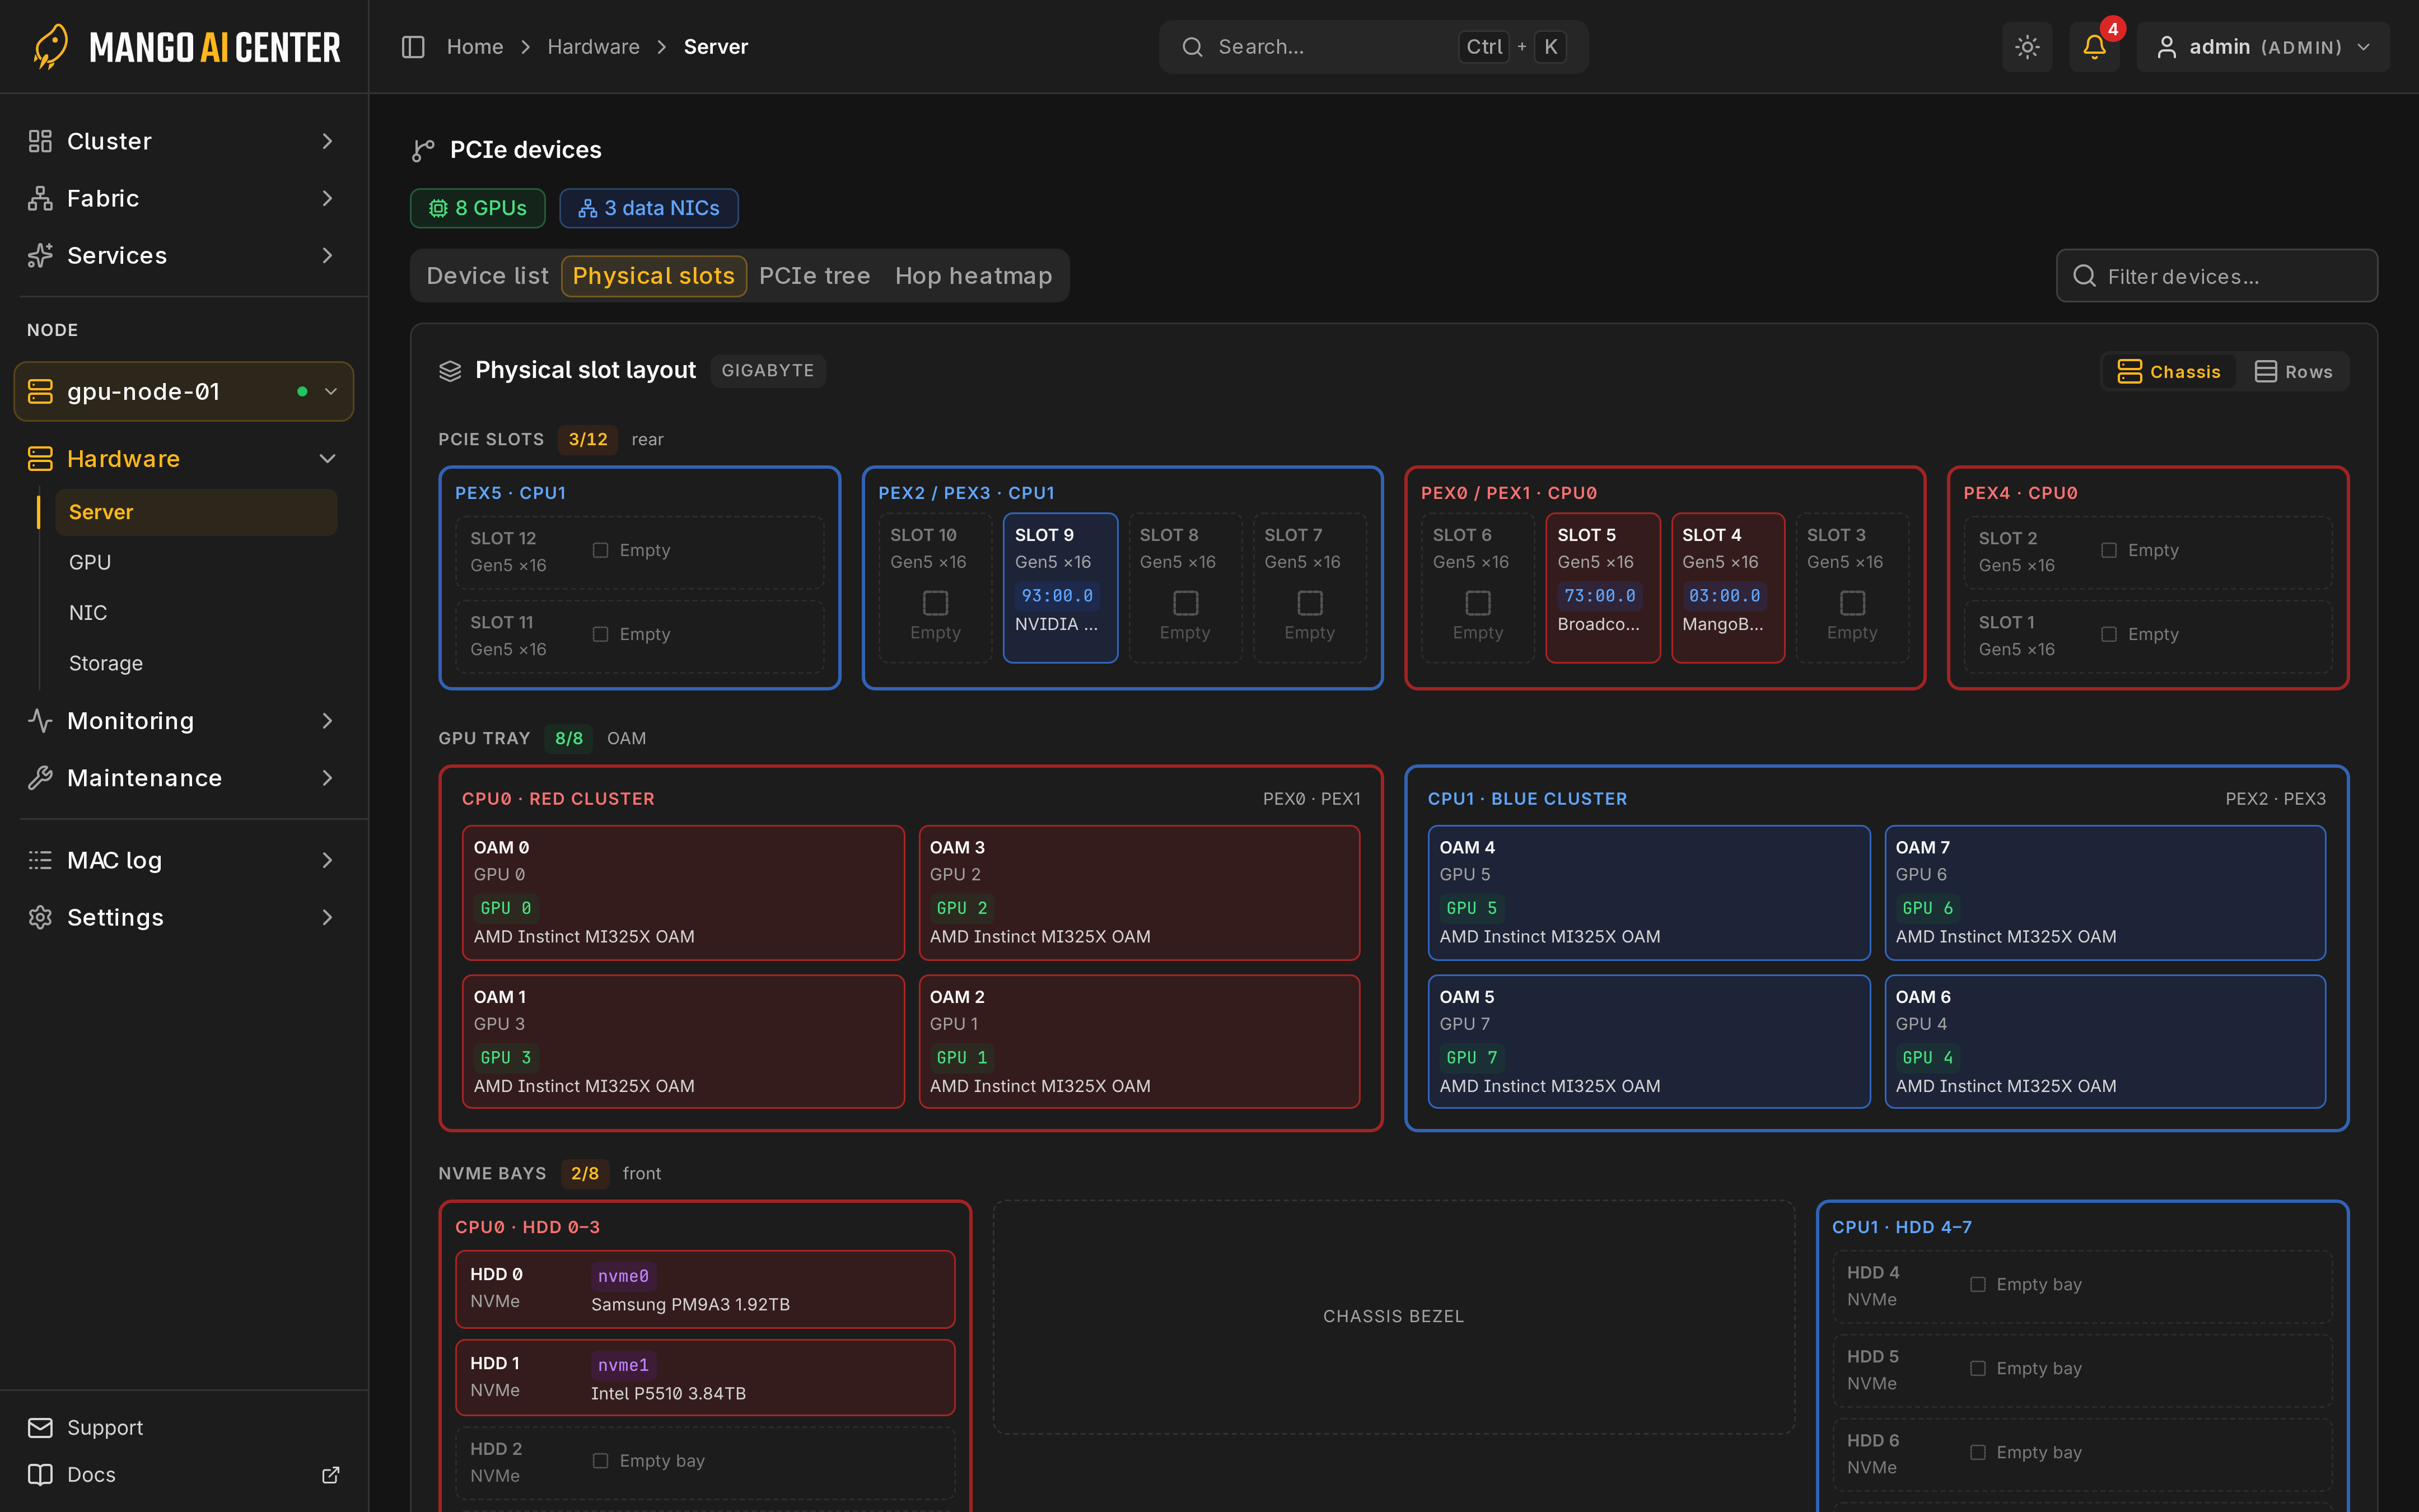The image size is (2419, 1512).
Task: Click the Services sparkle icon
Action: (x=40, y=255)
